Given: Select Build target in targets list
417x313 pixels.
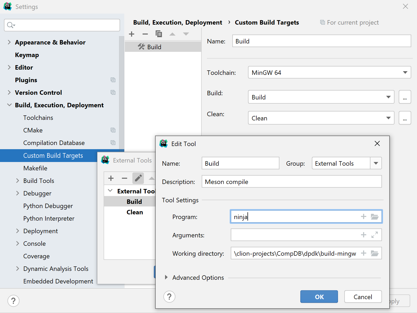Looking at the screenshot, I should click(163, 47).
